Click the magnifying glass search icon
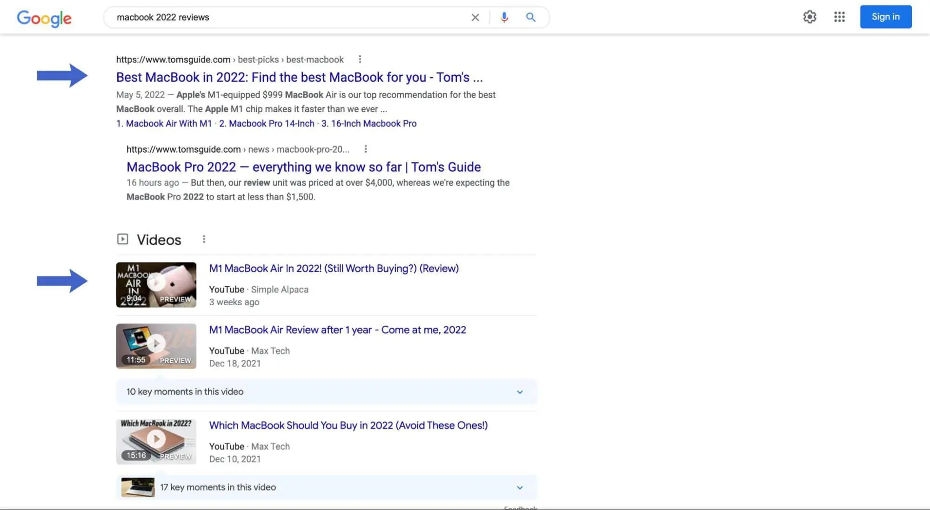The width and height of the screenshot is (930, 510). [530, 18]
